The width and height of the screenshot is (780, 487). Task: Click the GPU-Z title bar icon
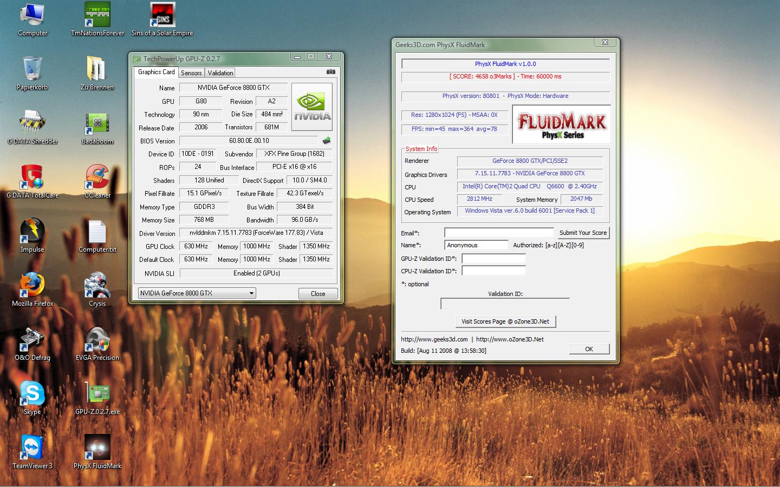click(137, 59)
